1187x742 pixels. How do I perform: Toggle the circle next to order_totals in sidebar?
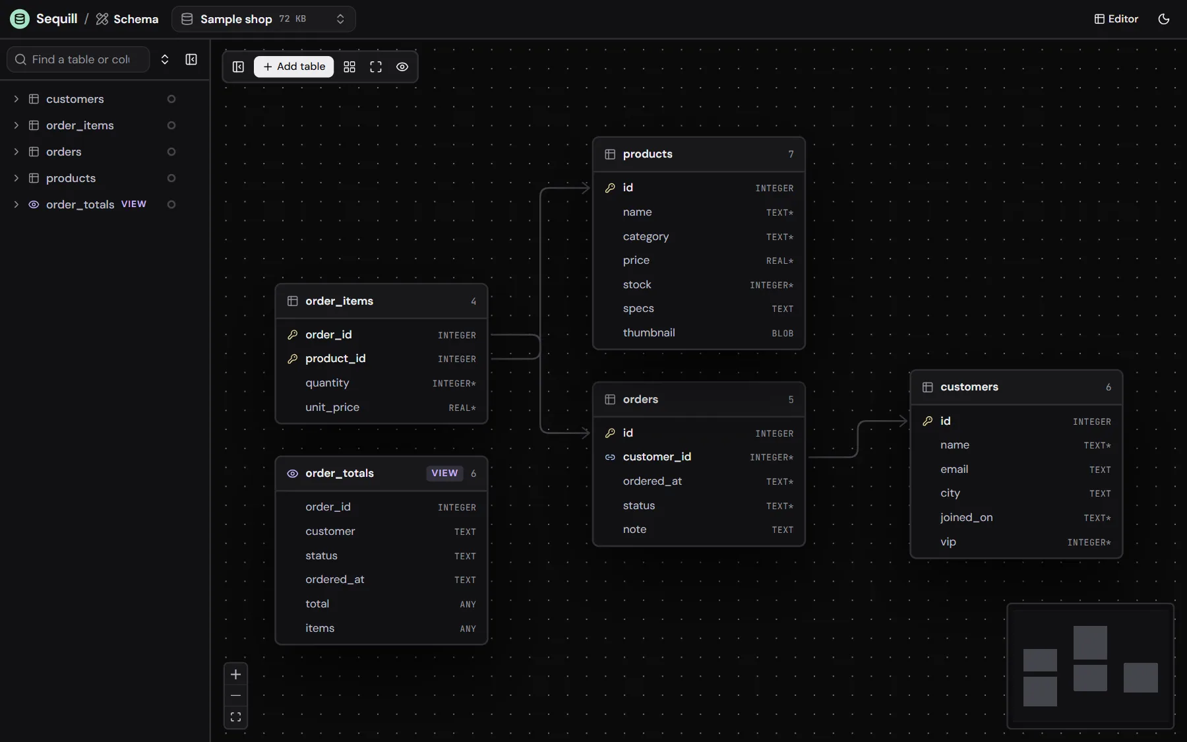tap(171, 204)
